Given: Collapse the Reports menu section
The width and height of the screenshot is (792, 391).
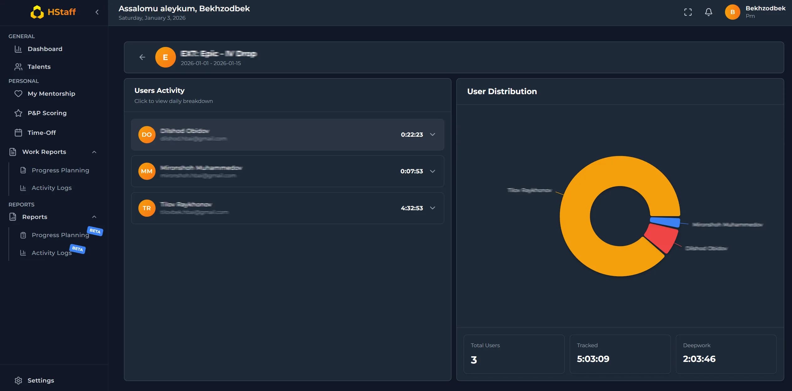Looking at the screenshot, I should 94,217.
